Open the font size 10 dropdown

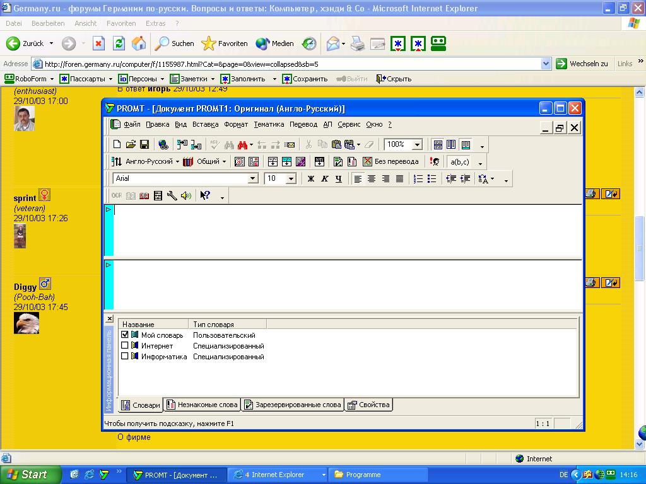(x=291, y=178)
